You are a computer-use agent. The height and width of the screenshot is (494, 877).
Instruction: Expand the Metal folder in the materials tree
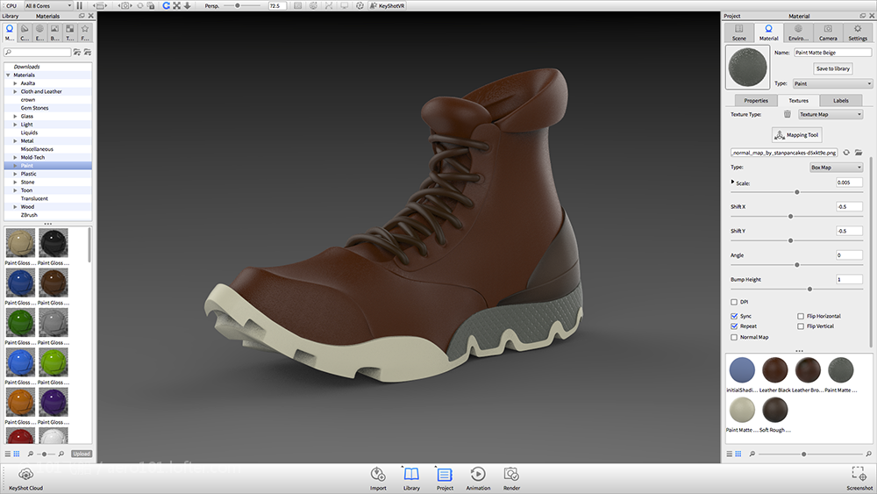pos(16,140)
